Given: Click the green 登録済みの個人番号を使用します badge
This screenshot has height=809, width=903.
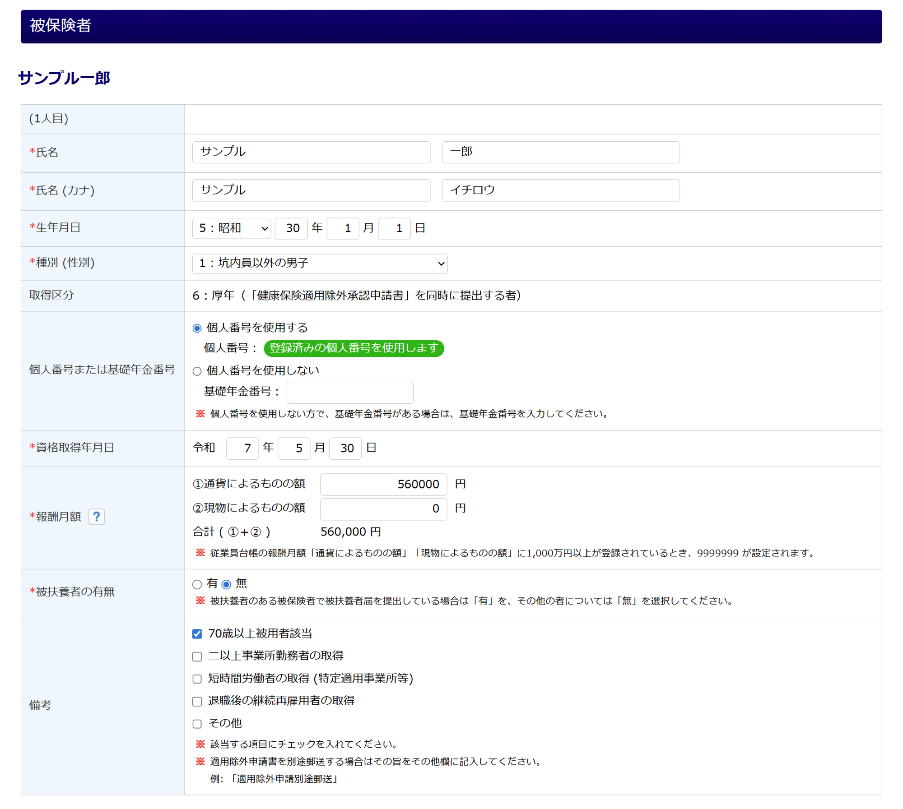Looking at the screenshot, I should tap(354, 348).
